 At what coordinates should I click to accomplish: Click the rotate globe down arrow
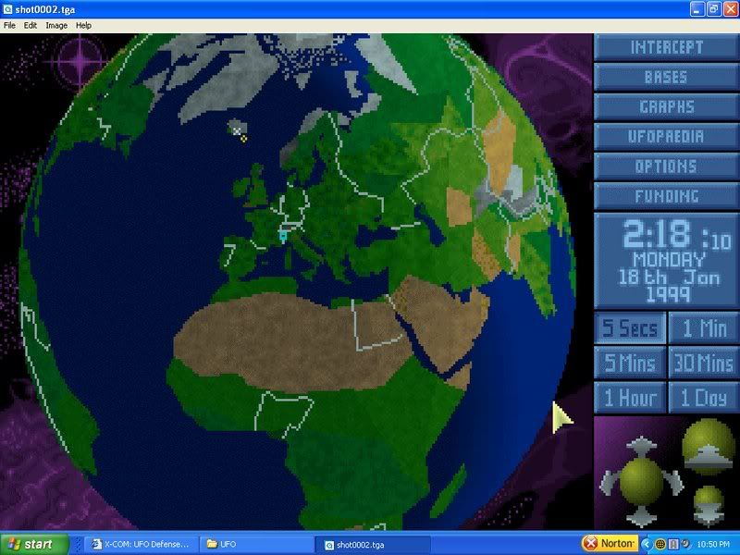click(641, 516)
